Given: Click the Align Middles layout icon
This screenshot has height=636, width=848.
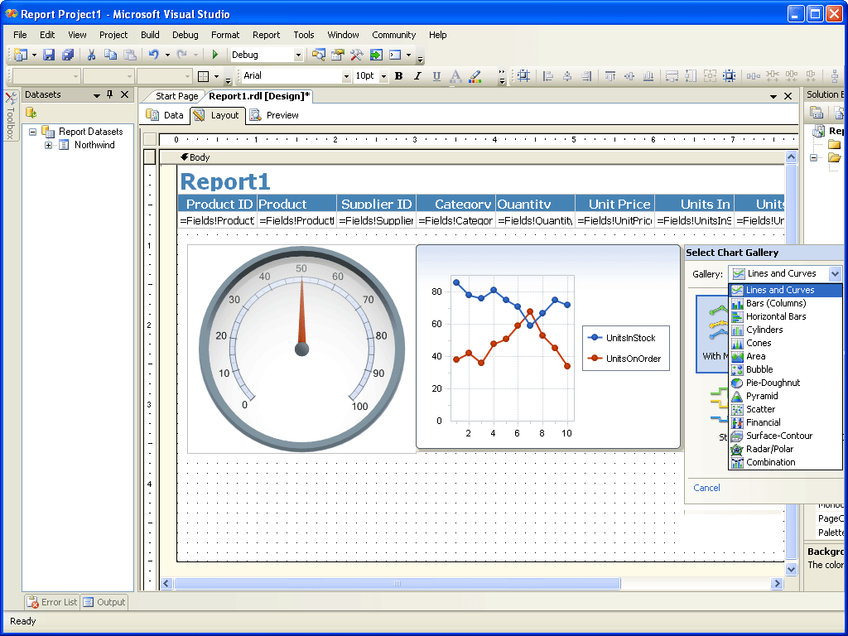Looking at the screenshot, I should tap(629, 76).
